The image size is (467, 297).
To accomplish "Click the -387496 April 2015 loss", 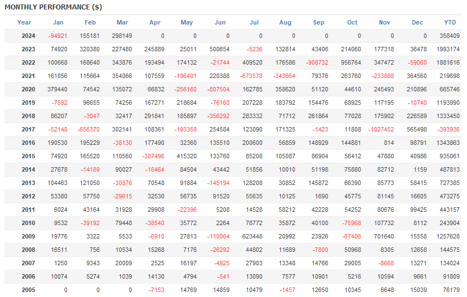I will 153,156.
